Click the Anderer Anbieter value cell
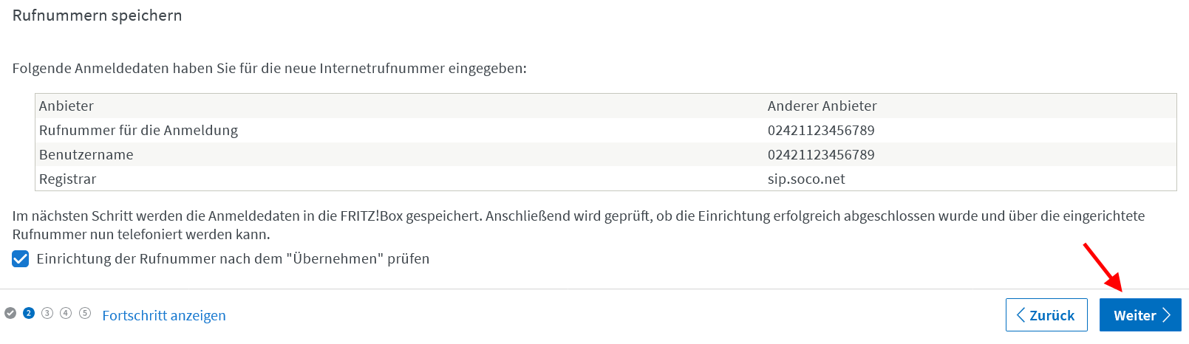 tap(822, 106)
